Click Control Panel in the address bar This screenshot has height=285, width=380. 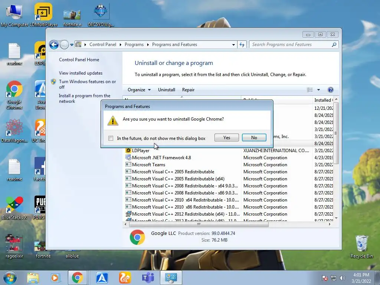(103, 45)
